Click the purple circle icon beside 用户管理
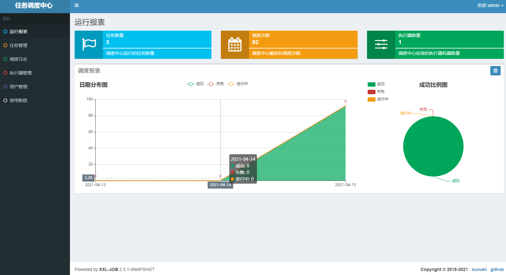This screenshot has height=275, width=506. (5, 87)
